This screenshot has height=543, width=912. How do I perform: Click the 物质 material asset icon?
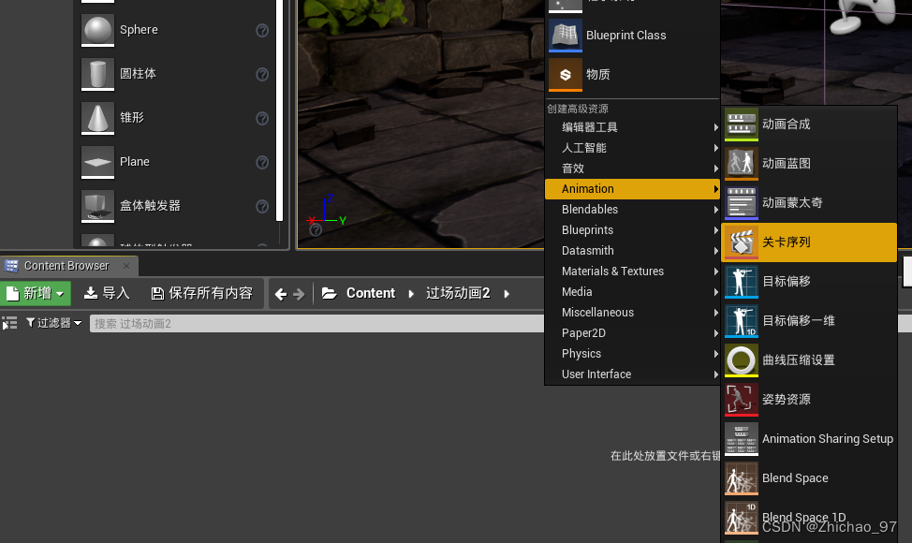[x=566, y=74]
